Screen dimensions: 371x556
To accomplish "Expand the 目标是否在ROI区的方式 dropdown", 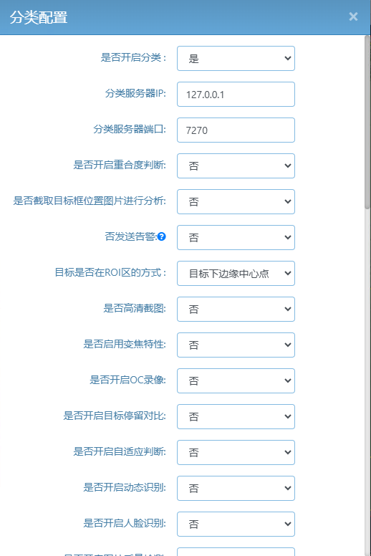I will coord(236,274).
